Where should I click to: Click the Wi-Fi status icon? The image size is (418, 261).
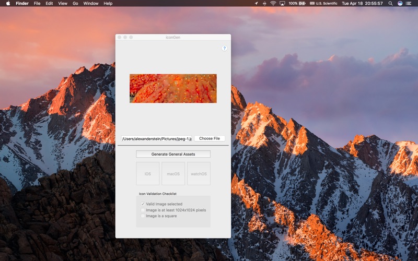[273, 4]
